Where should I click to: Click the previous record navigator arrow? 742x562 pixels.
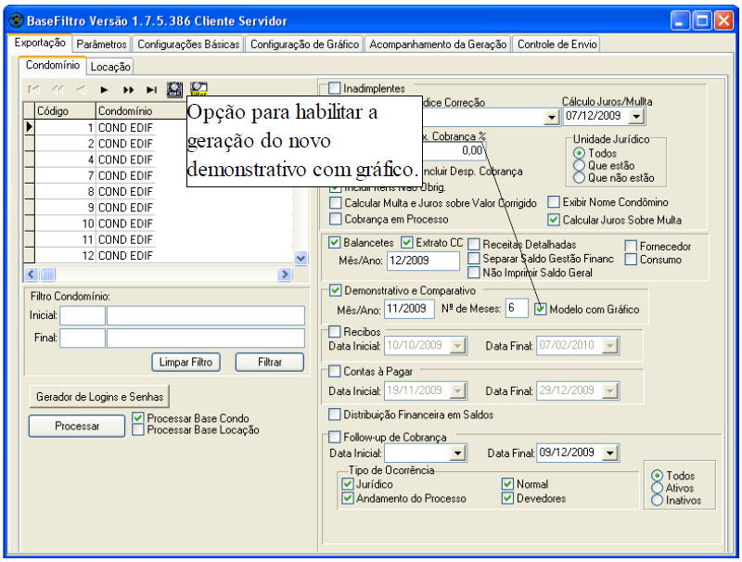point(81,90)
